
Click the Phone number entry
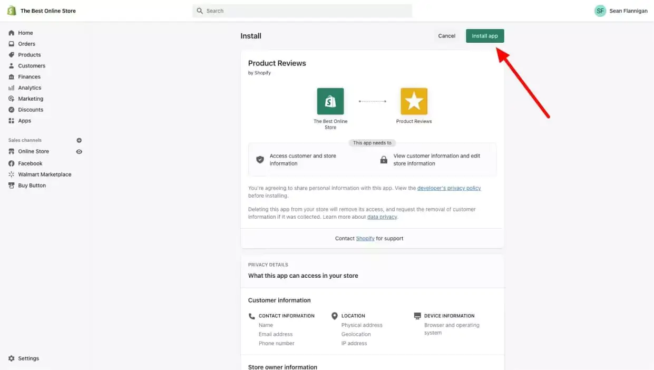[277, 344]
